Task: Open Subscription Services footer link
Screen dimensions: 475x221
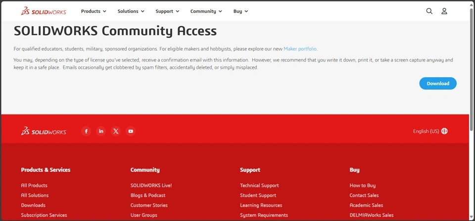Action: coord(44,215)
